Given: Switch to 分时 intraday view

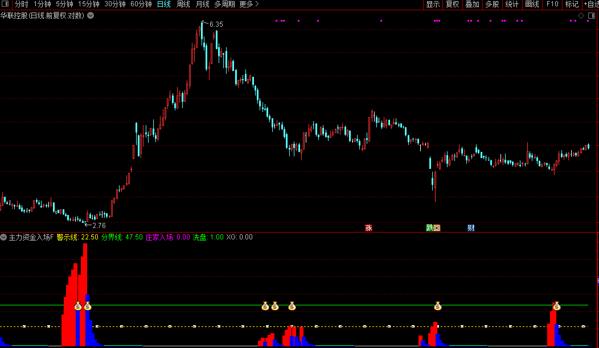Looking at the screenshot, I should coord(22,4).
